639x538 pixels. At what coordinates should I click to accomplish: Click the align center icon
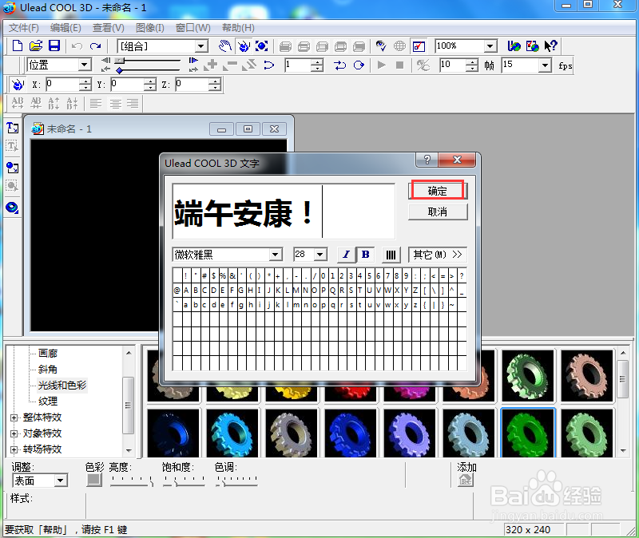(115, 104)
